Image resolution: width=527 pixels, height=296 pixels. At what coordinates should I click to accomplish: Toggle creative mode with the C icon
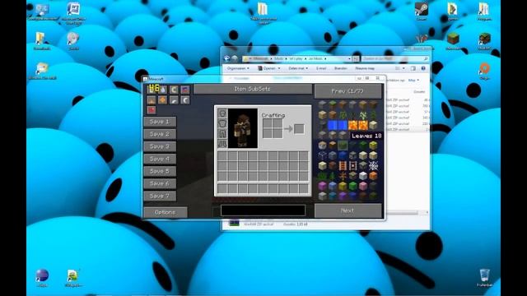coord(174,90)
